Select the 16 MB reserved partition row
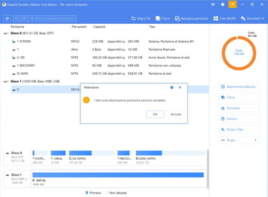The width and height of the screenshot is (268, 197). [110, 50]
